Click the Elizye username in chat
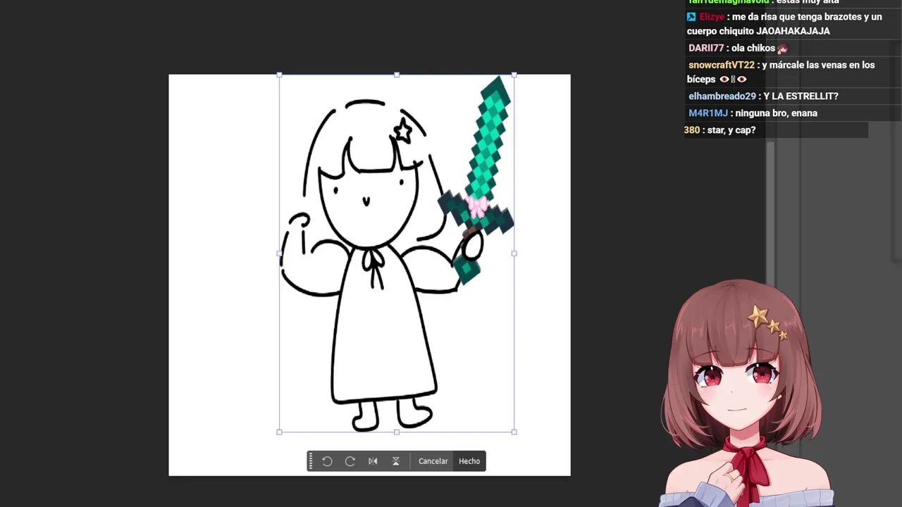 pos(712,17)
